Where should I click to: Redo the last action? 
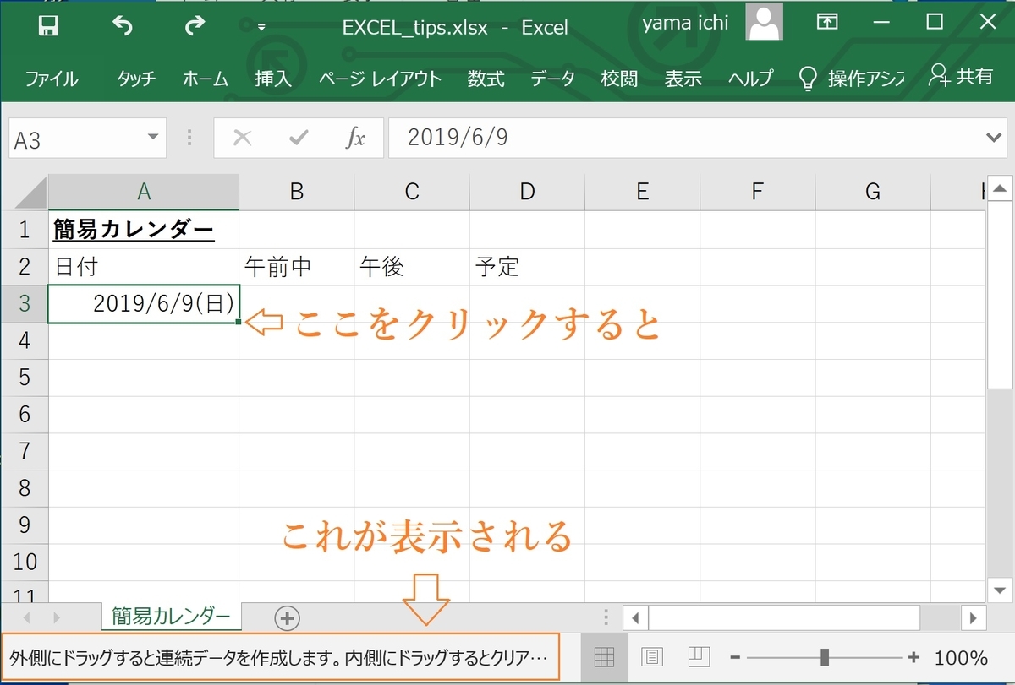(x=197, y=26)
